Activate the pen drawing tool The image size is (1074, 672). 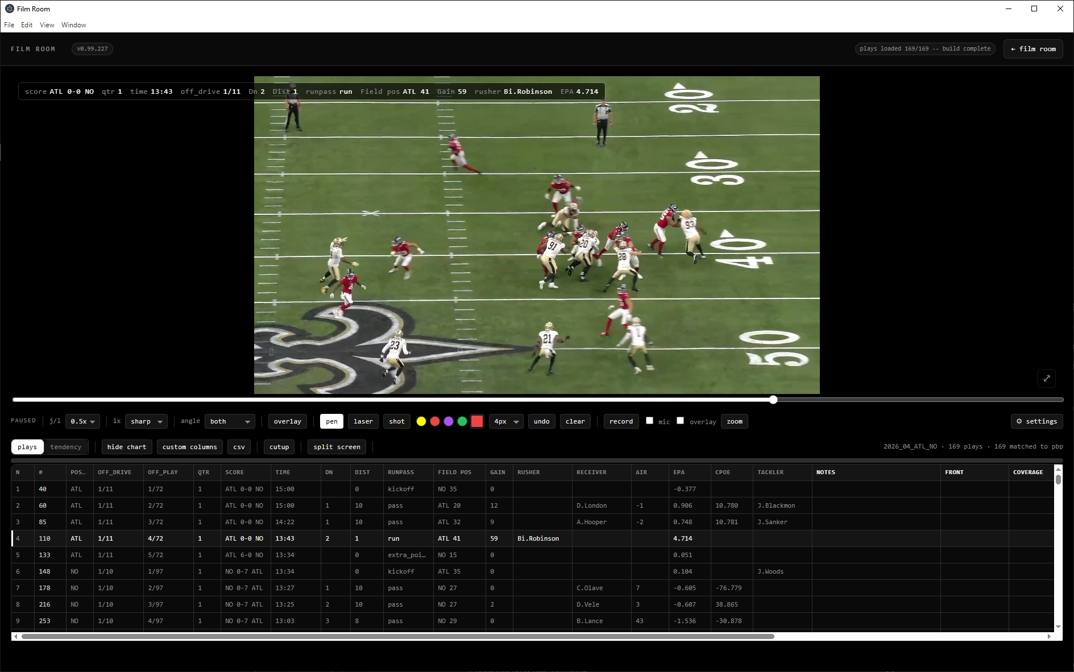click(x=332, y=421)
